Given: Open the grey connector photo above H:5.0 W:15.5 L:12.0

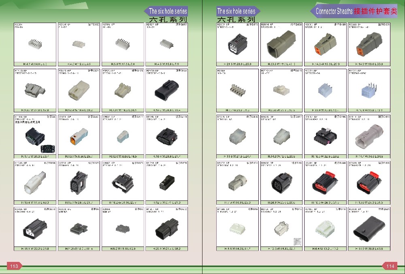Looking at the screenshot, I should coord(123,228).
